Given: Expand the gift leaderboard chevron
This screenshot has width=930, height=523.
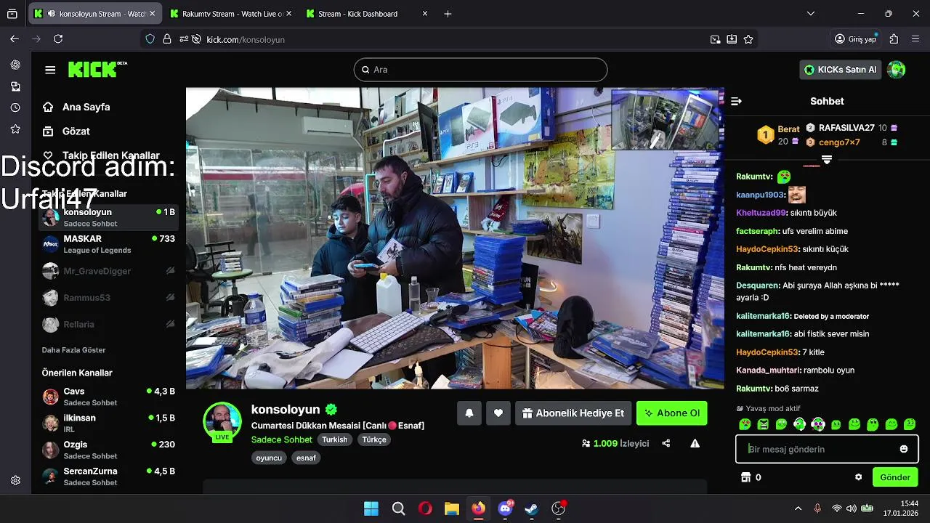Looking at the screenshot, I should coord(826,160).
